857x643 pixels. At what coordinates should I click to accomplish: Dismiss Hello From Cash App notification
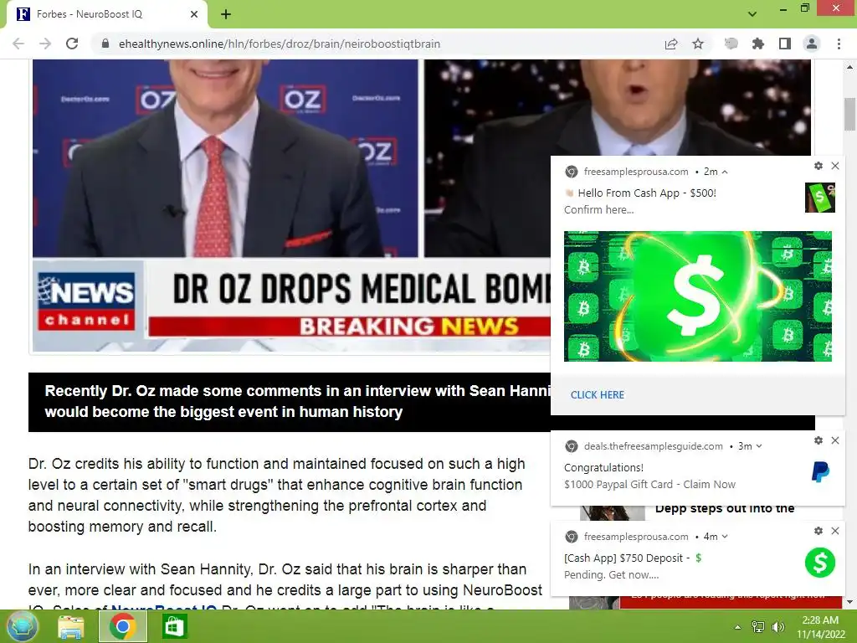[835, 166]
